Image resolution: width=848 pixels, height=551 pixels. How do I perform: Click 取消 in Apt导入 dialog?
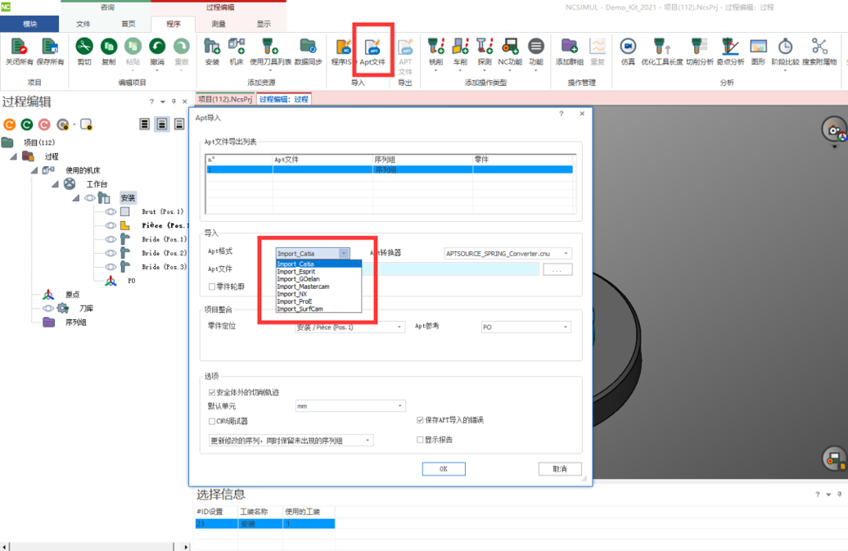point(560,469)
